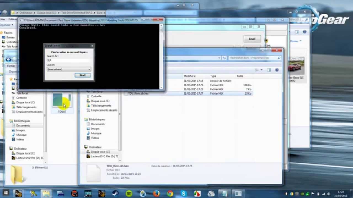Click refresh button beside address bar
353x198 pixels.
224,58
